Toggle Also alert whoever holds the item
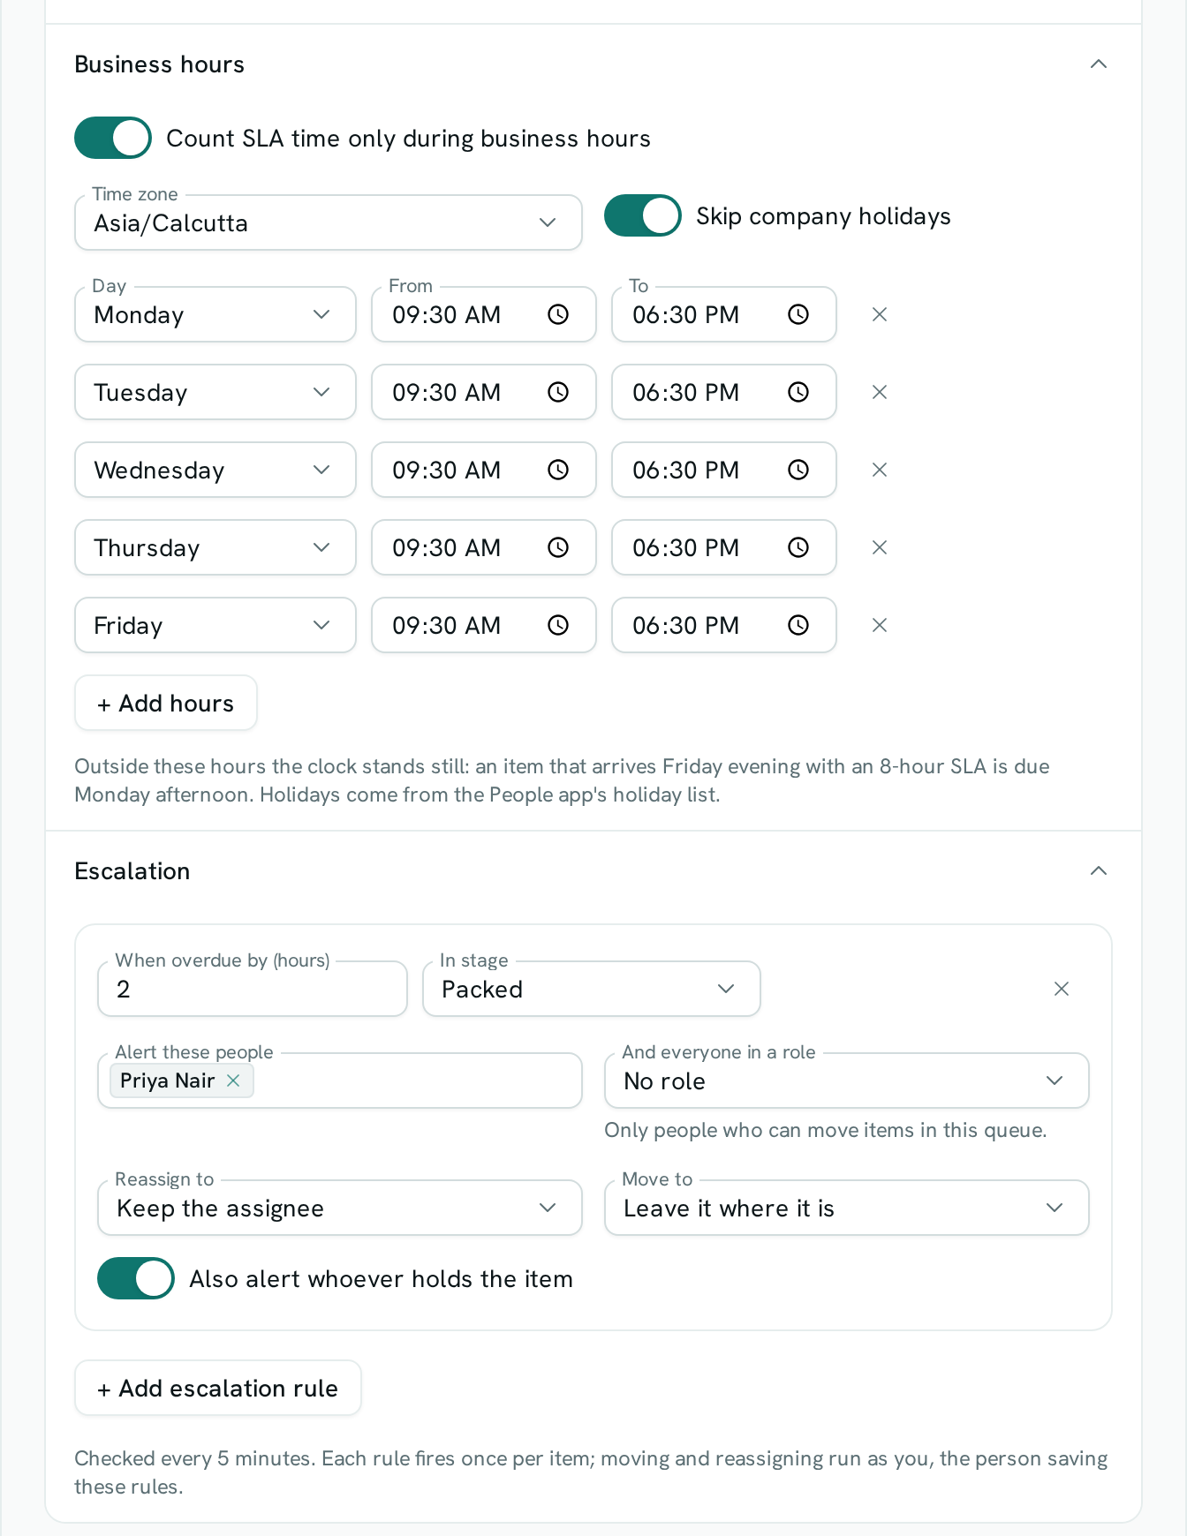 136,1278
